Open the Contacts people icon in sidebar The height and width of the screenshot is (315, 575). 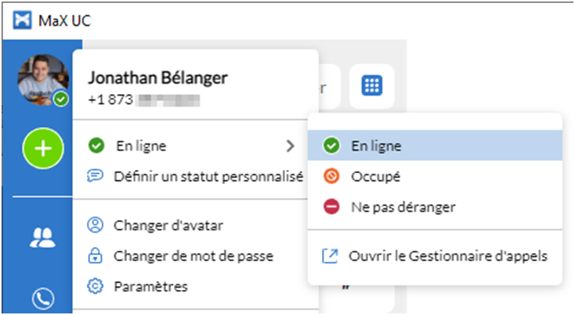(42, 237)
